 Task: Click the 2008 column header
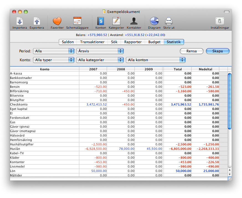121,69
